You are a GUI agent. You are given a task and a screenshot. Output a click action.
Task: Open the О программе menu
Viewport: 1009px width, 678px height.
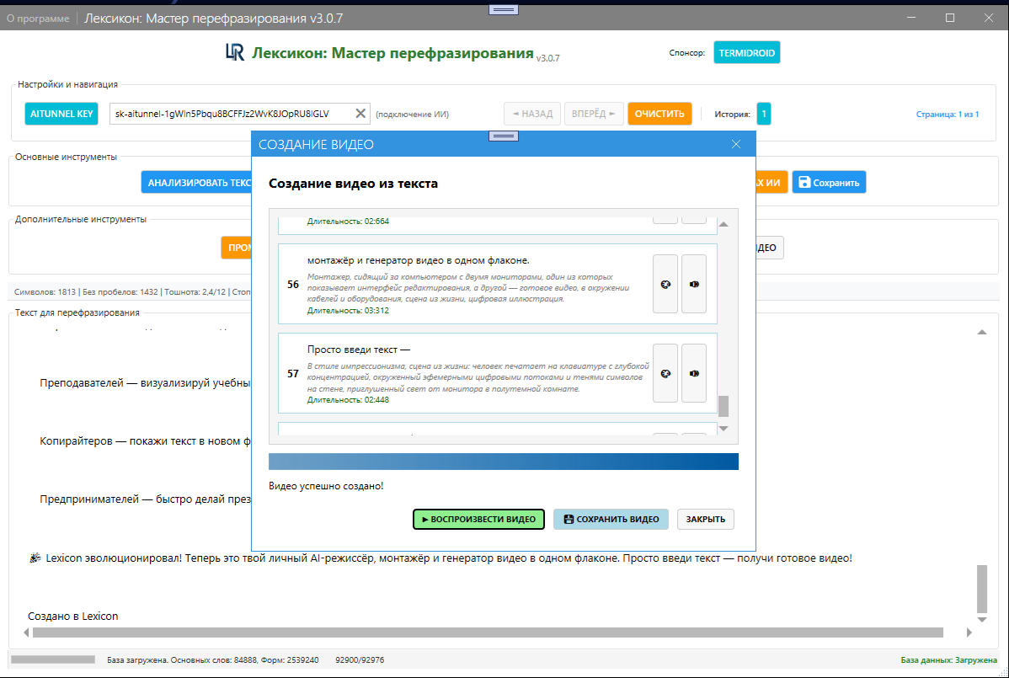click(38, 19)
